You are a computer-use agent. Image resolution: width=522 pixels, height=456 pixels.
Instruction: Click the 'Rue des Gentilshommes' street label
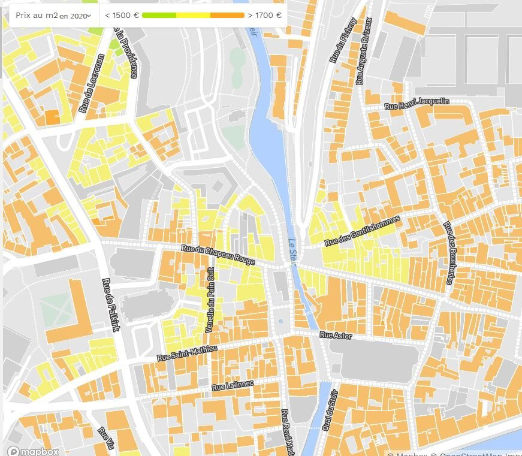click(x=361, y=231)
